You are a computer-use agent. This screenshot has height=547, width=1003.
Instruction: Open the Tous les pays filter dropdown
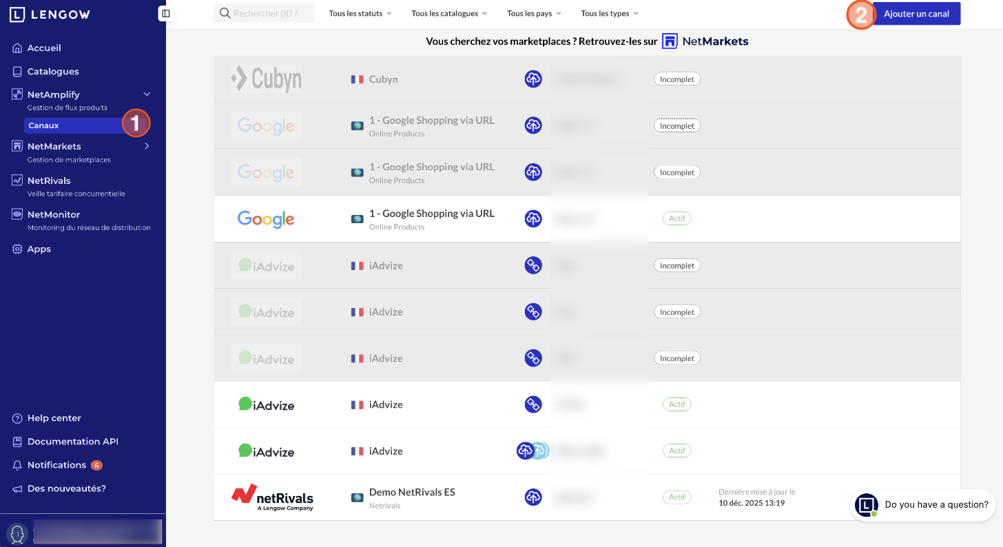[534, 13]
